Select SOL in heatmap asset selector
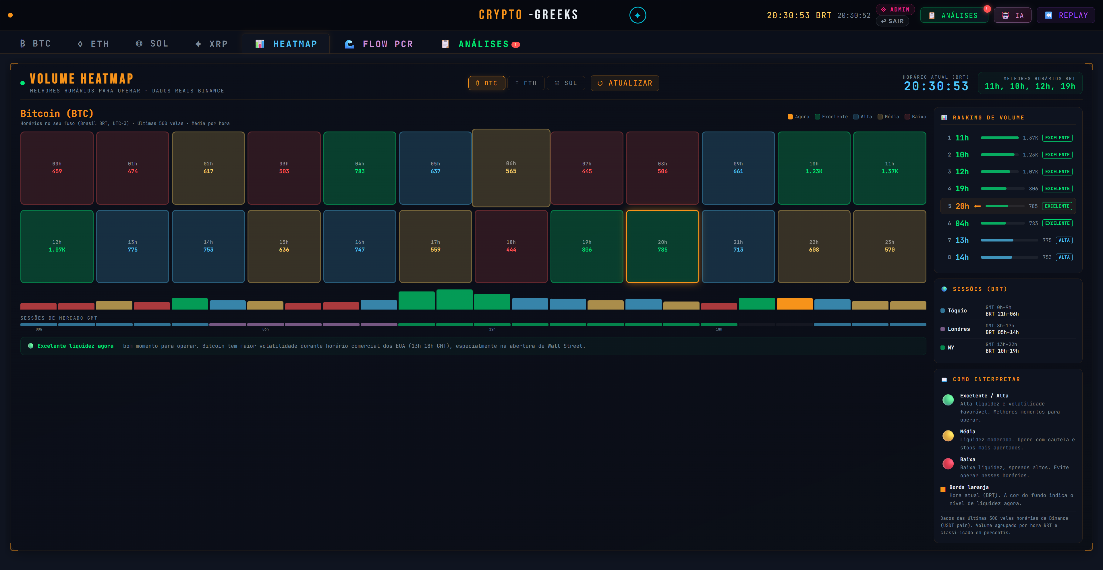 point(566,83)
